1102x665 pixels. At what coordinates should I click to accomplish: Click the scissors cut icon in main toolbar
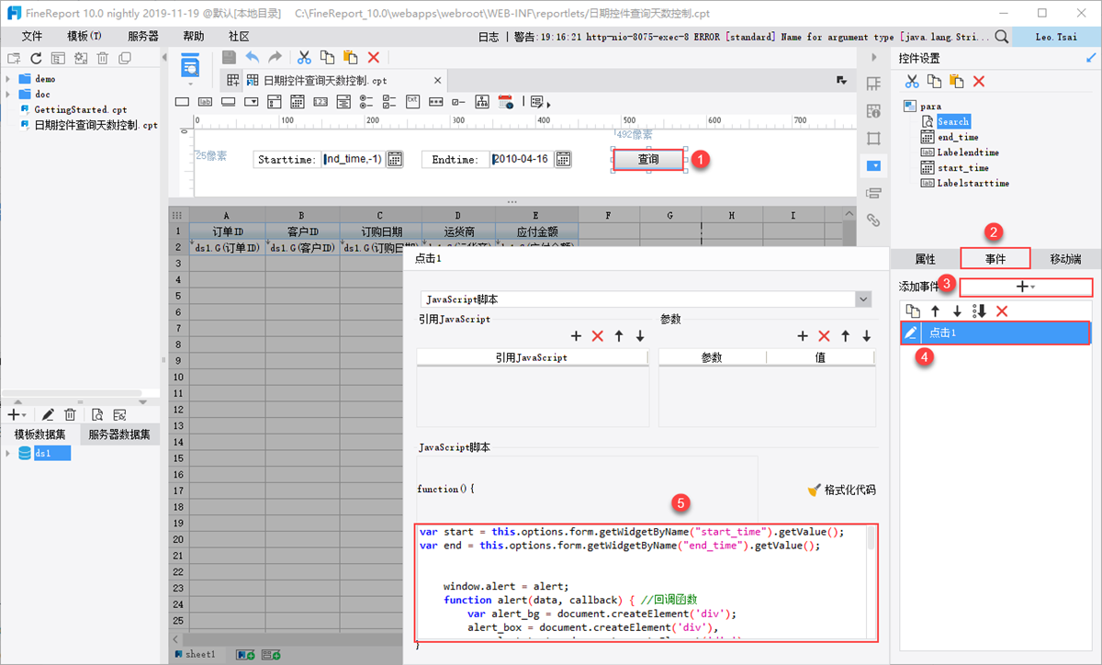[304, 57]
